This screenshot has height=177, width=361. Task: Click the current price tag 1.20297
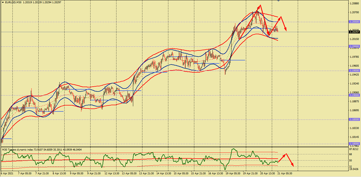pyautogui.click(x=354, y=32)
